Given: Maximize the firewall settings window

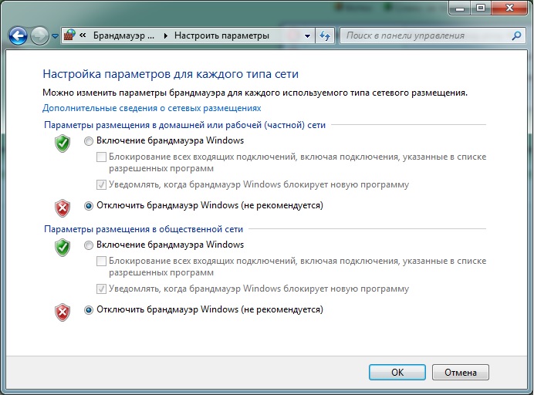Looking at the screenshot, I should coord(480,8).
